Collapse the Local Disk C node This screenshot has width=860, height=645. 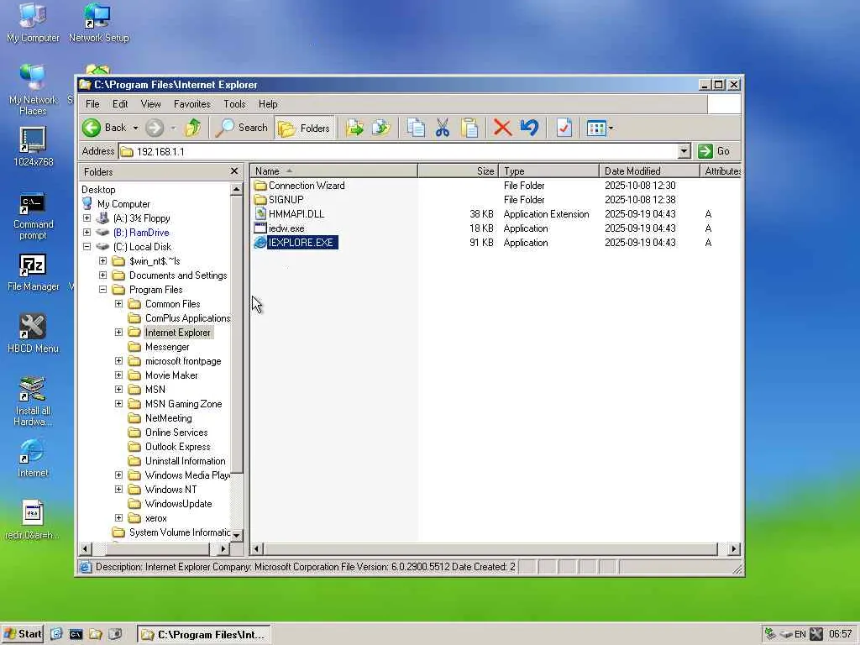coord(87,246)
